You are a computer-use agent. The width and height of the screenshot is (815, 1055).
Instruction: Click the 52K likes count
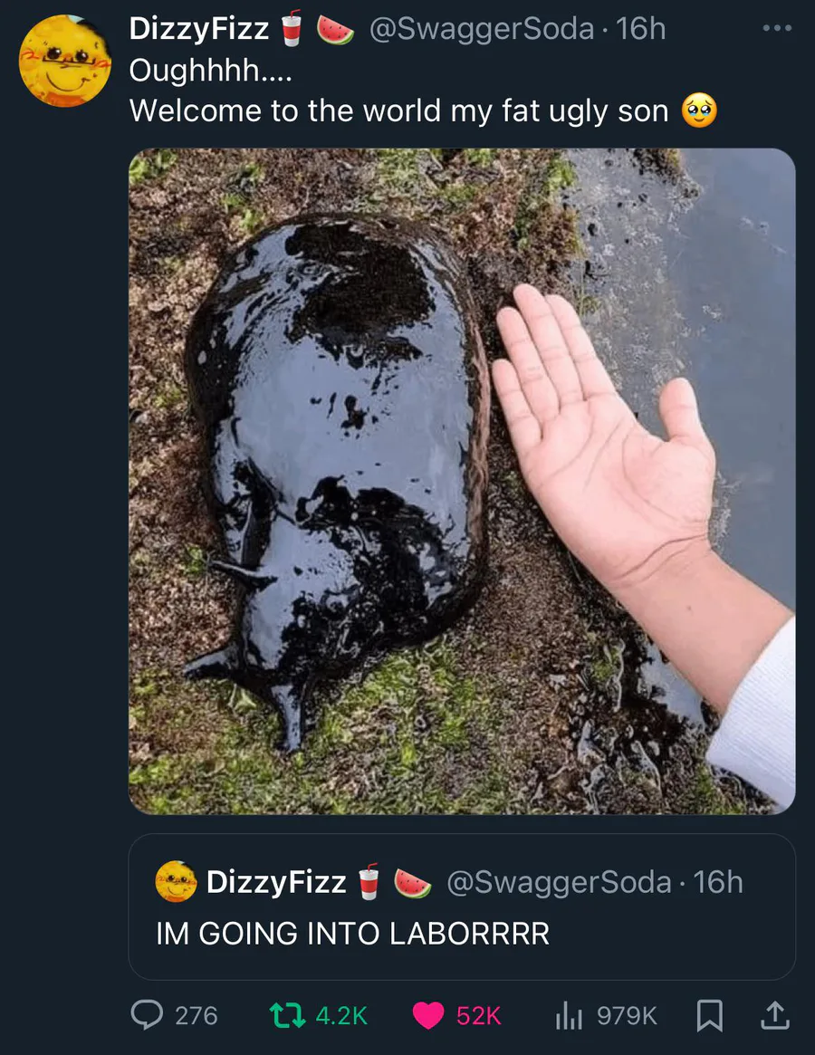[478, 1015]
